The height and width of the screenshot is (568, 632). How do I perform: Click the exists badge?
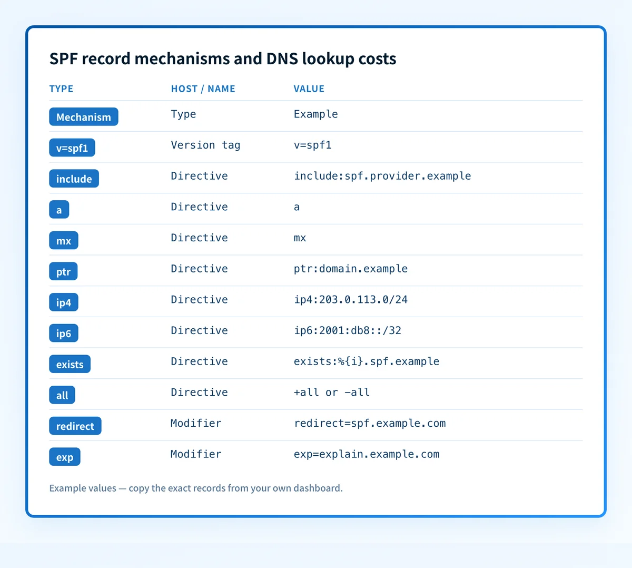click(x=70, y=364)
